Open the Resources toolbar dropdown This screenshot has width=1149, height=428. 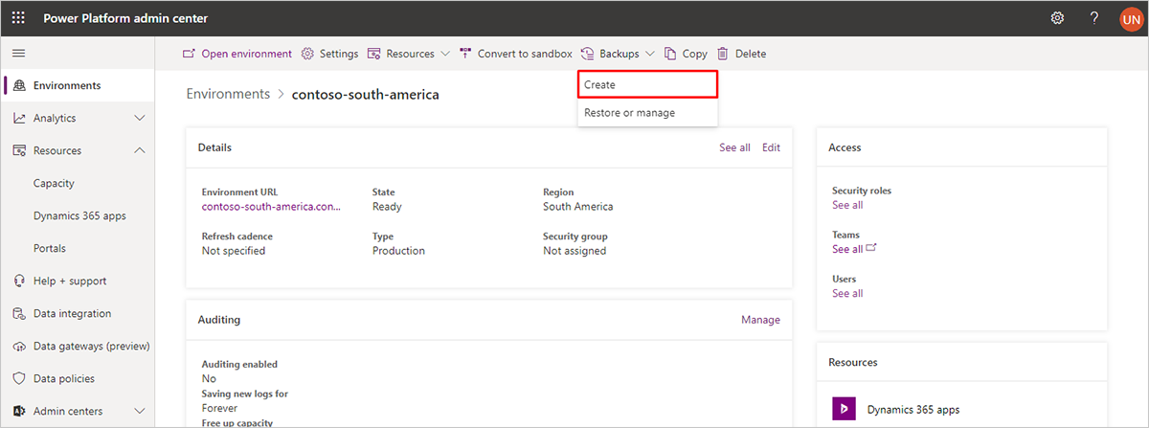(409, 54)
